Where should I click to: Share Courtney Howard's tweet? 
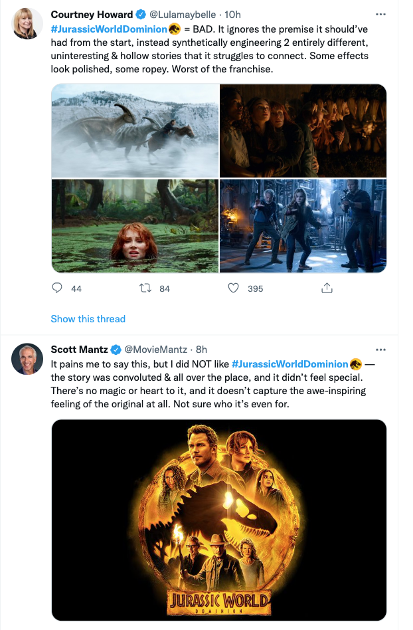(x=327, y=288)
